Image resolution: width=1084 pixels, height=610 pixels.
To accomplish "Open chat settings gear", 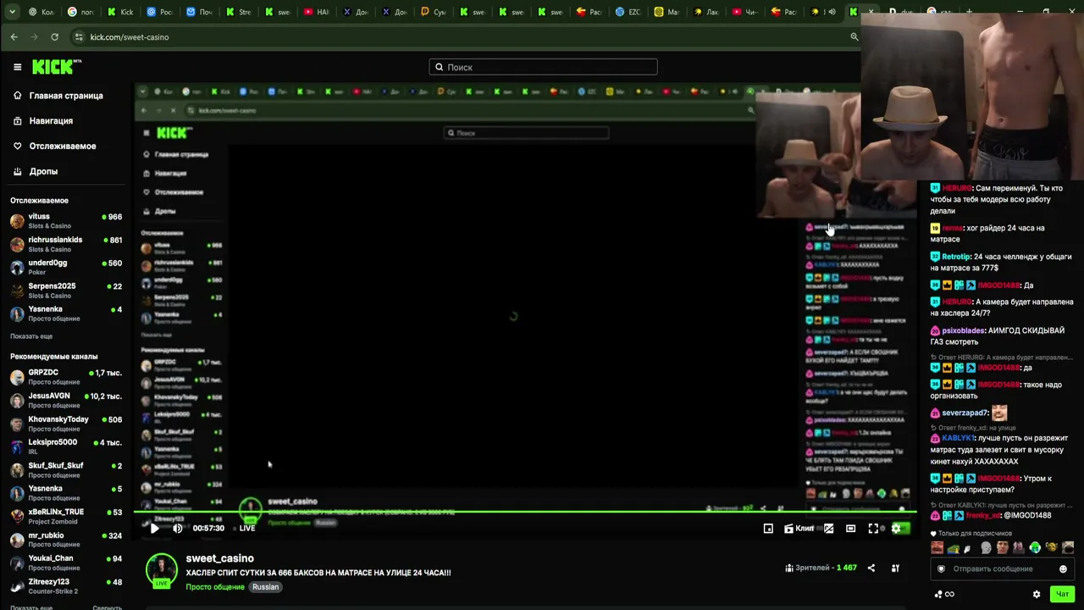I will tap(1037, 594).
